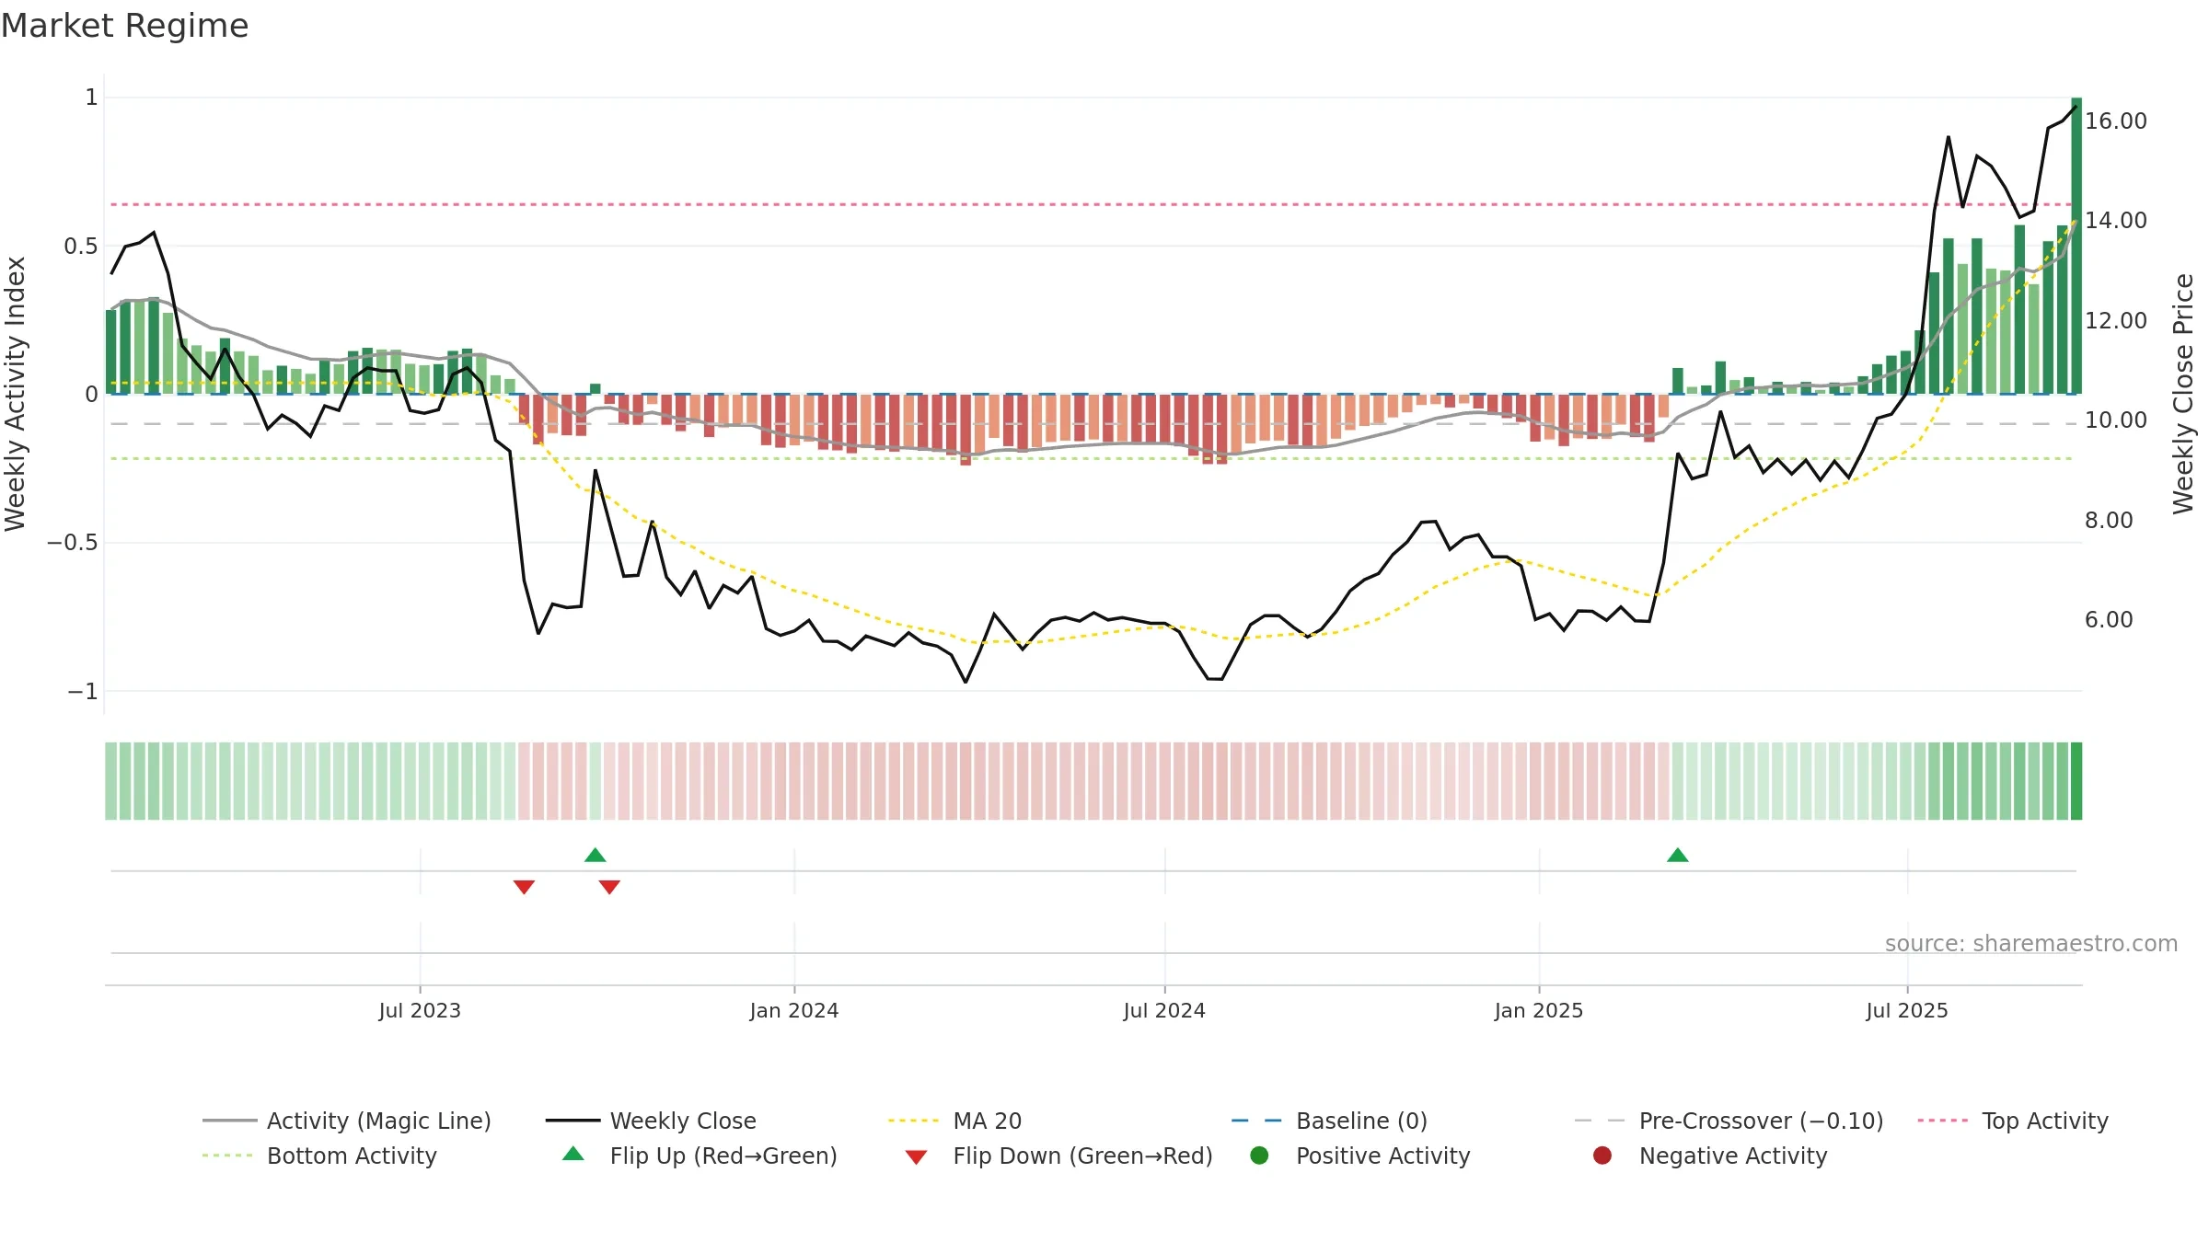Click the tallest green bar at far right

2076,246
